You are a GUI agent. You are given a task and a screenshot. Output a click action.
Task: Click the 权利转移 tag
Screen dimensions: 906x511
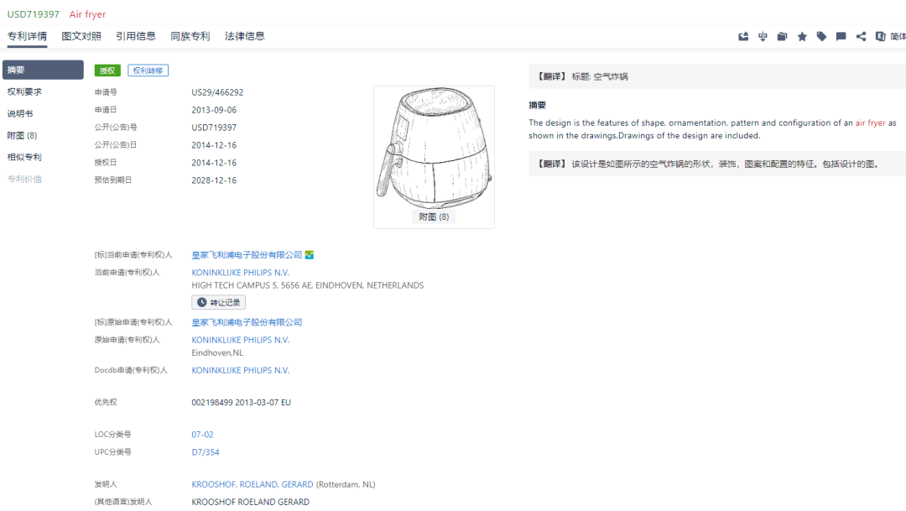[x=148, y=70]
